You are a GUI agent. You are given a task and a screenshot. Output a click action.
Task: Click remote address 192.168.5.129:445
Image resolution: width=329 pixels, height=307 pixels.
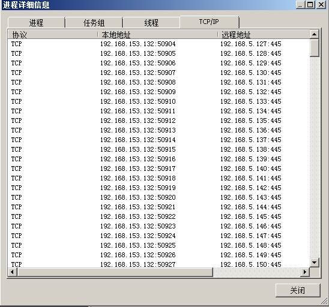251,63
